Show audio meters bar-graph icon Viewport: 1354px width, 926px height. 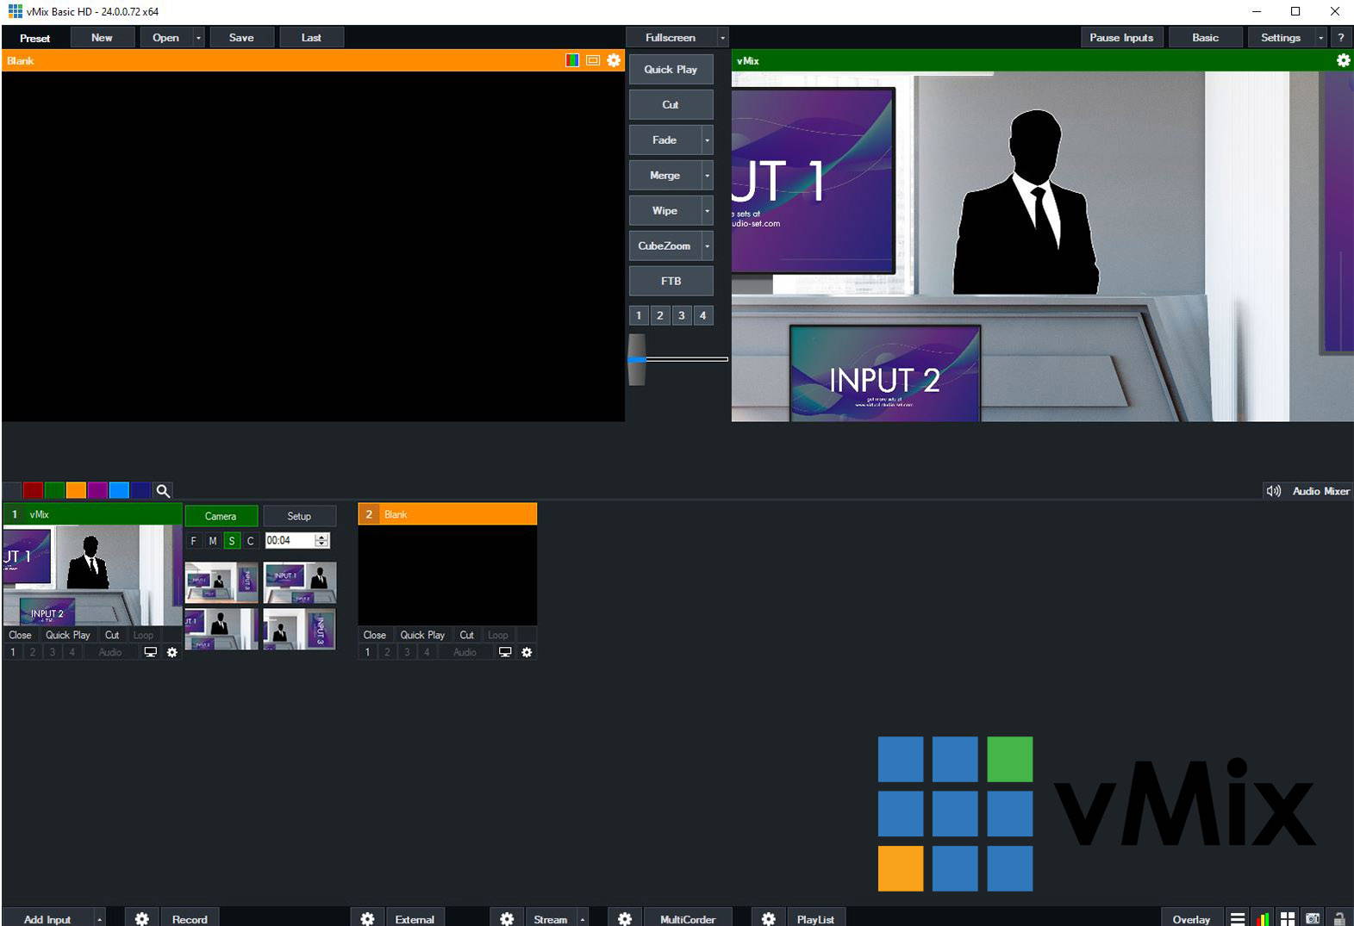1263,919
